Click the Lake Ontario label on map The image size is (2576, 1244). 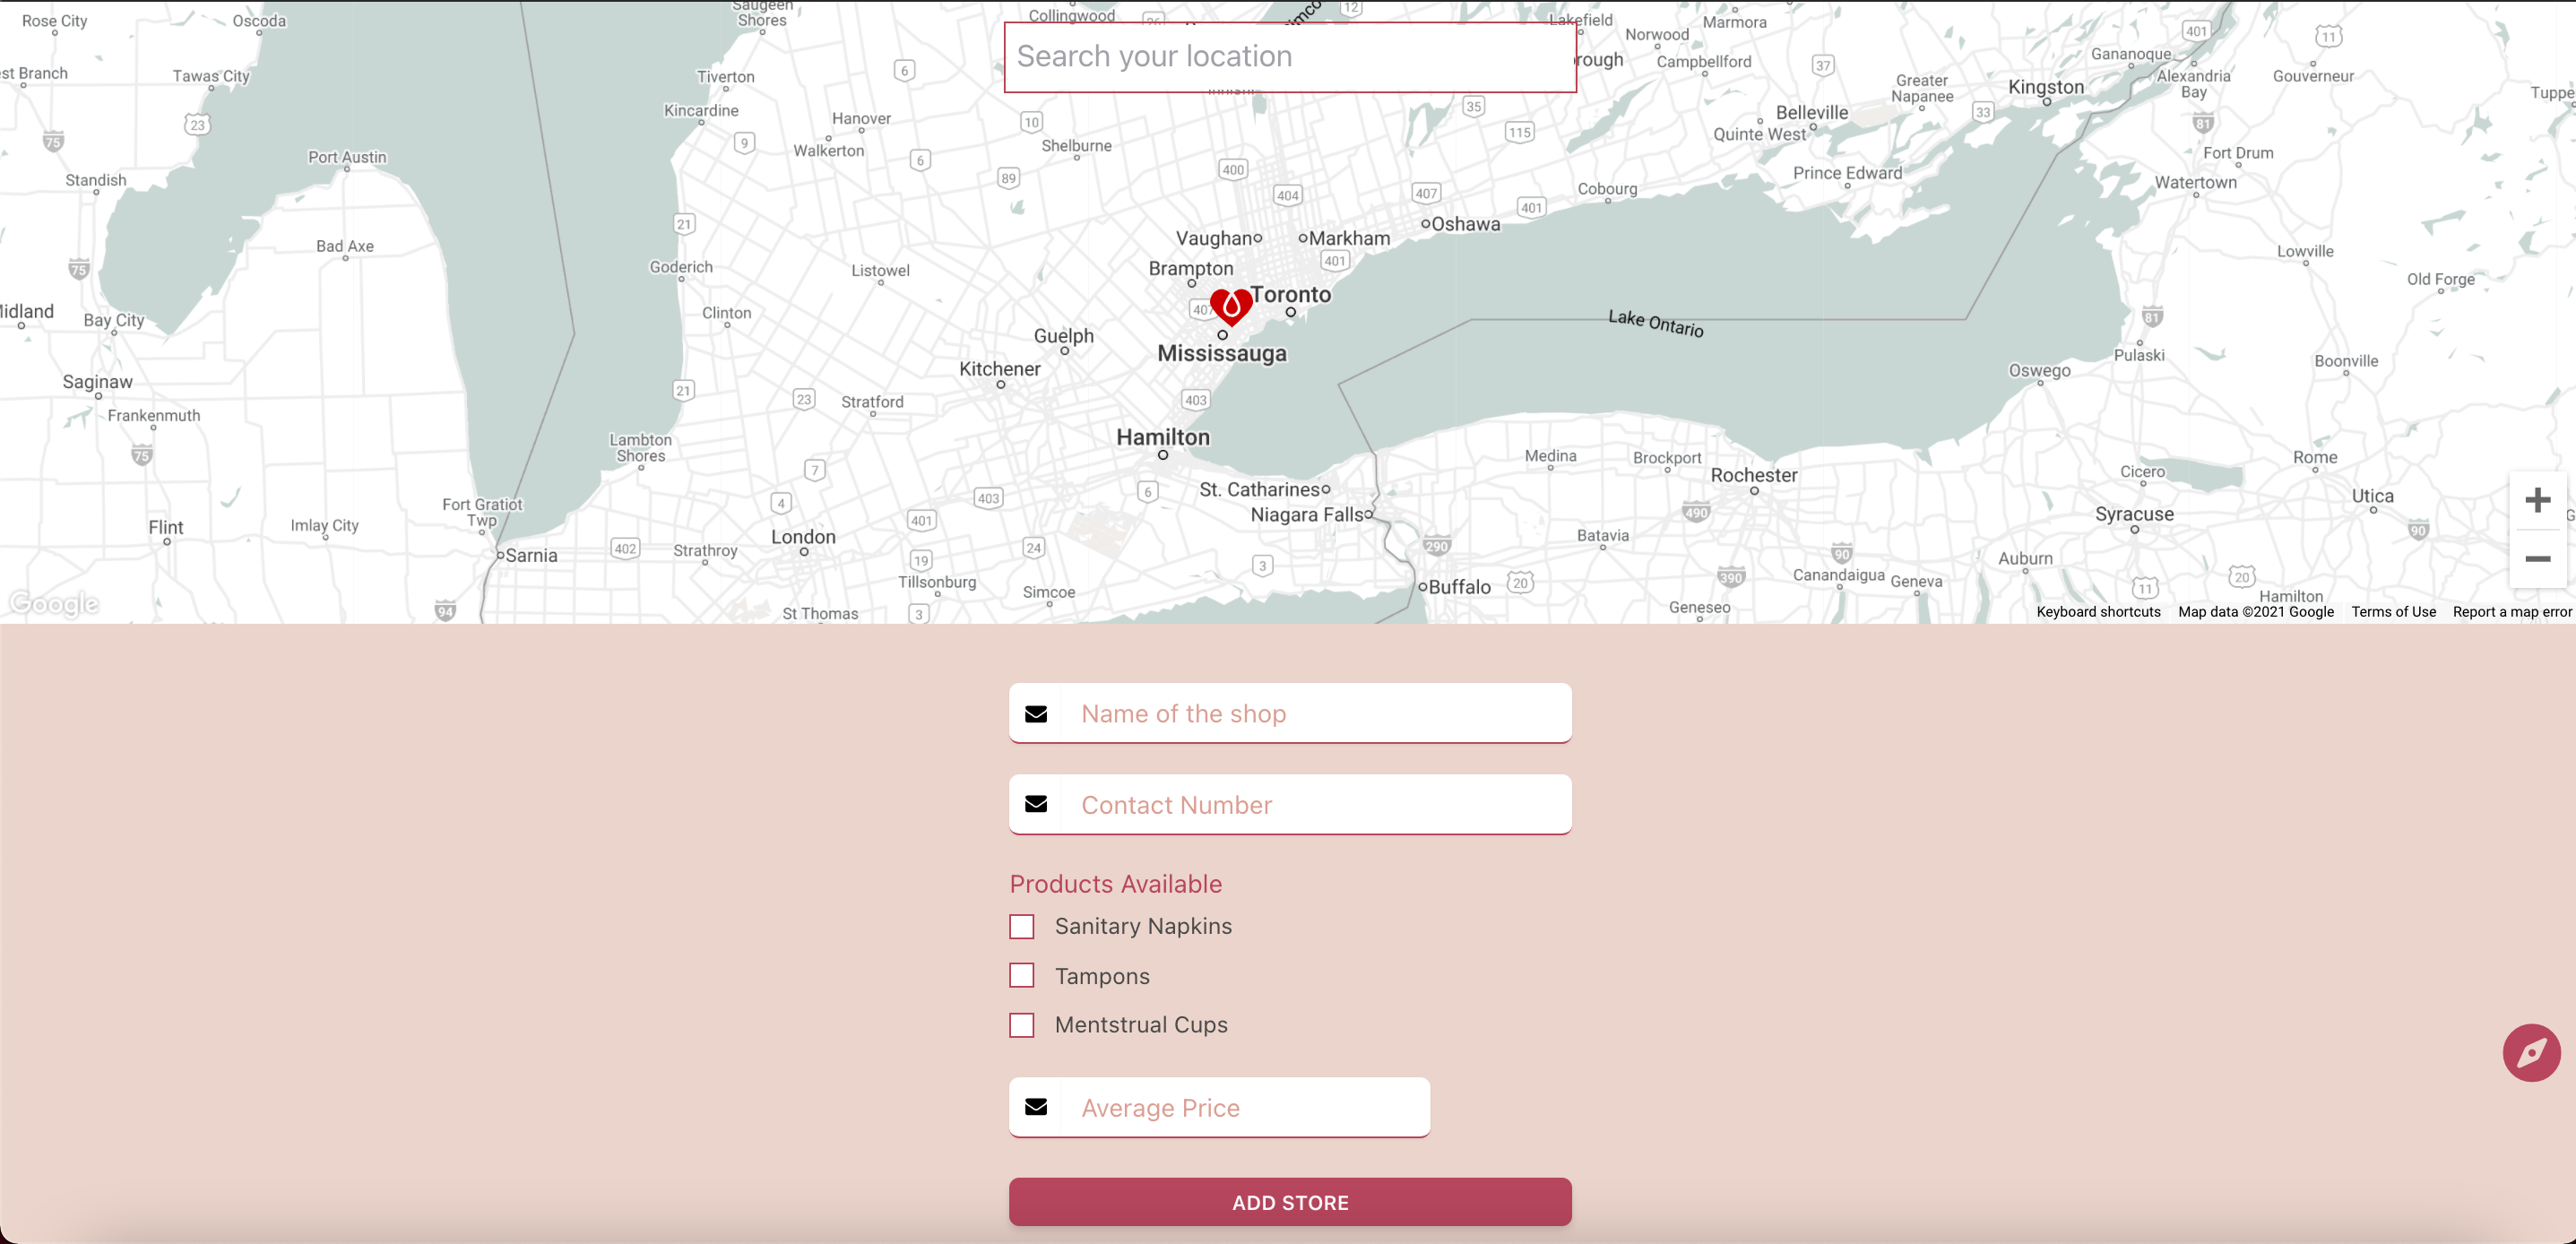(x=1655, y=323)
